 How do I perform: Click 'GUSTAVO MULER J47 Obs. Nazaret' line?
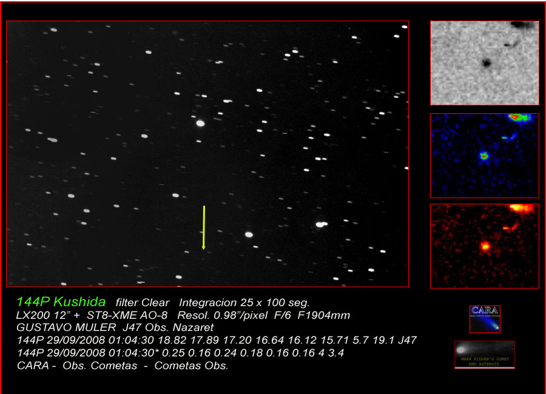pos(115,327)
